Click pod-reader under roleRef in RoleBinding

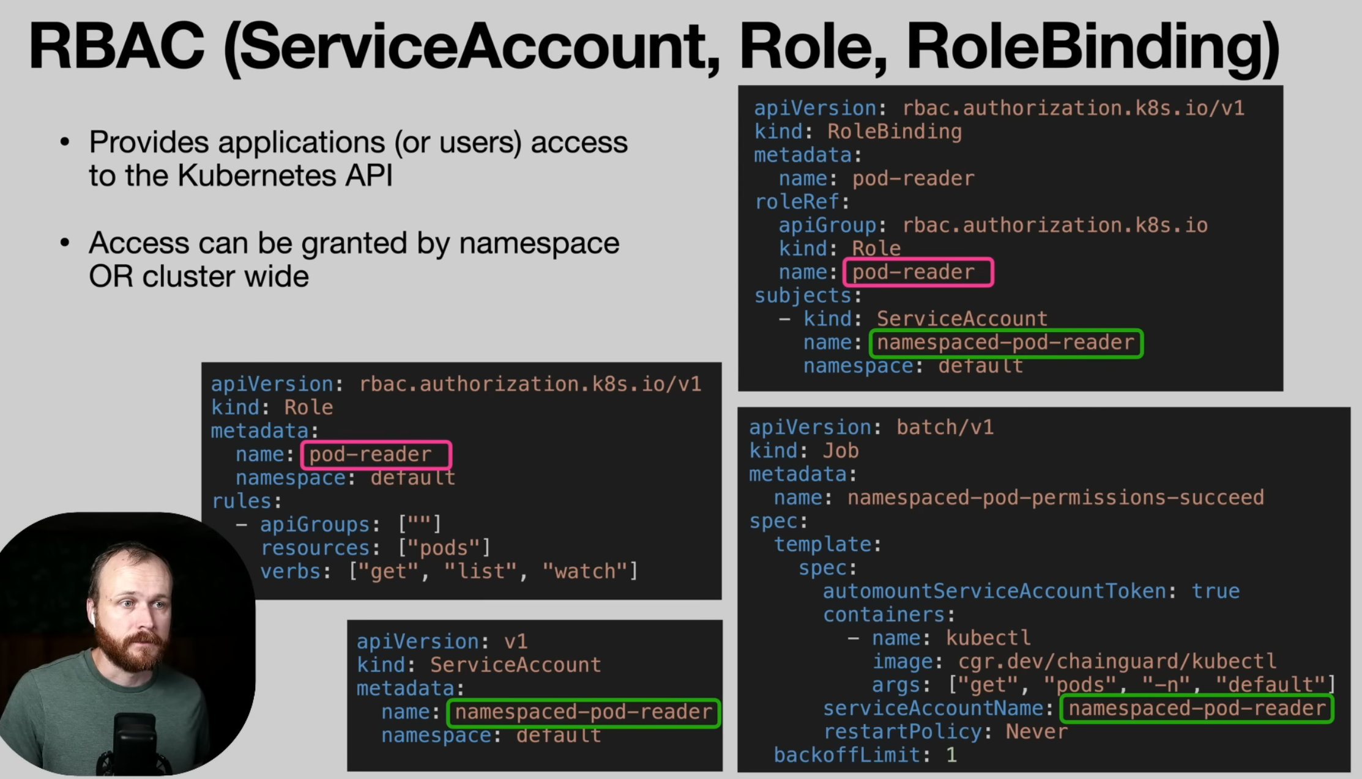tap(918, 272)
